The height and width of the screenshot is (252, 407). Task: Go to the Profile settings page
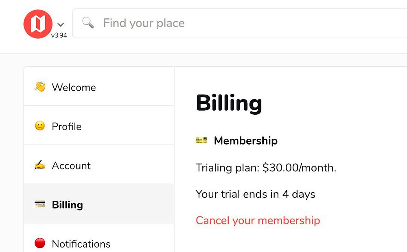(x=67, y=127)
